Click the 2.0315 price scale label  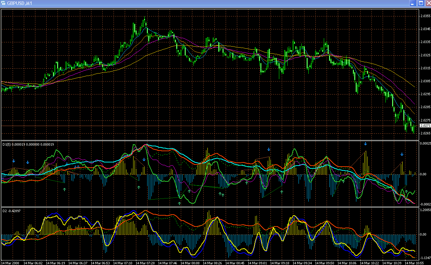tap(425, 68)
